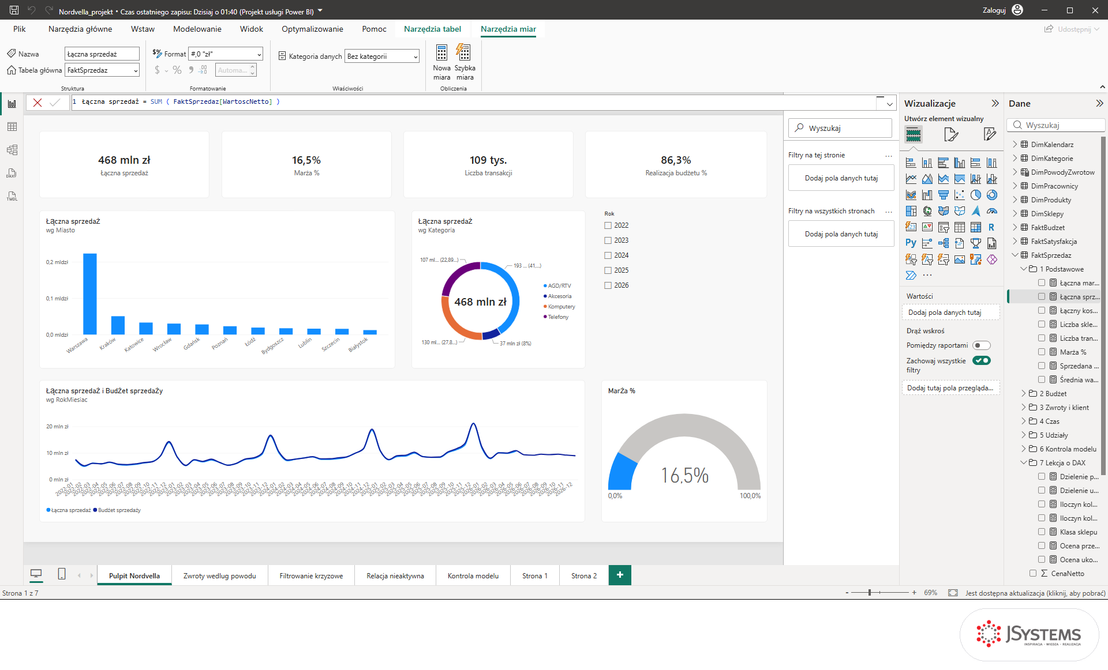1108x670 pixels.
Task: Add a gauge visual from the gallery
Action: pos(991,211)
